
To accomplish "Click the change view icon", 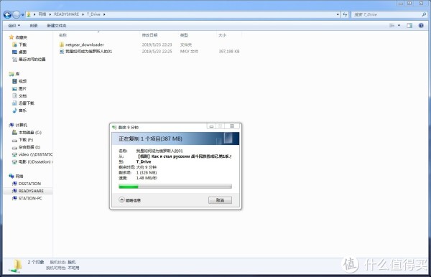I will [392, 26].
